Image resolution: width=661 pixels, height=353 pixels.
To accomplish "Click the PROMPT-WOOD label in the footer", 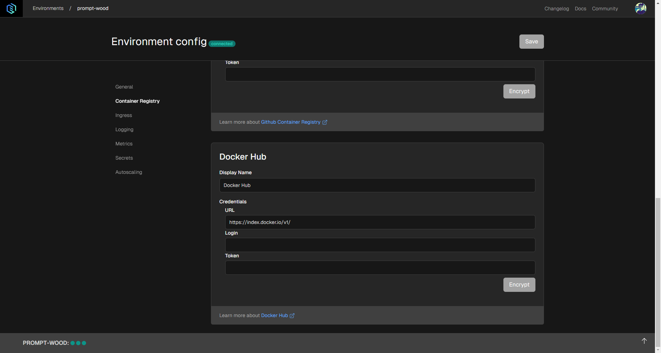I will 46,343.
